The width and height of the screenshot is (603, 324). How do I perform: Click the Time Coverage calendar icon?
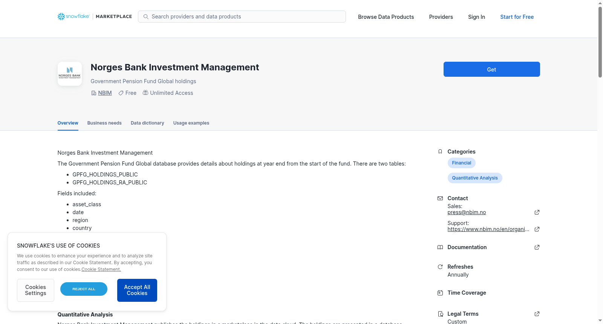440,293
